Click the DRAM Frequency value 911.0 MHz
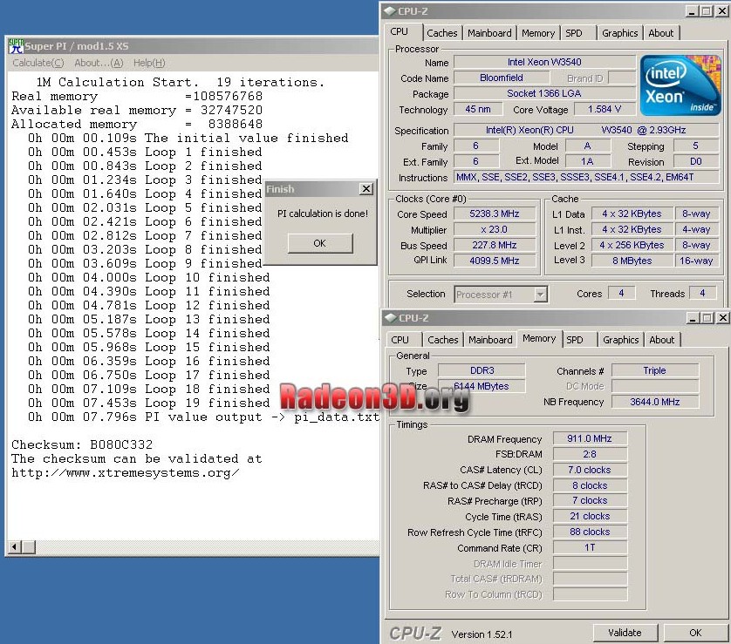This screenshot has height=644, width=731. click(x=590, y=438)
